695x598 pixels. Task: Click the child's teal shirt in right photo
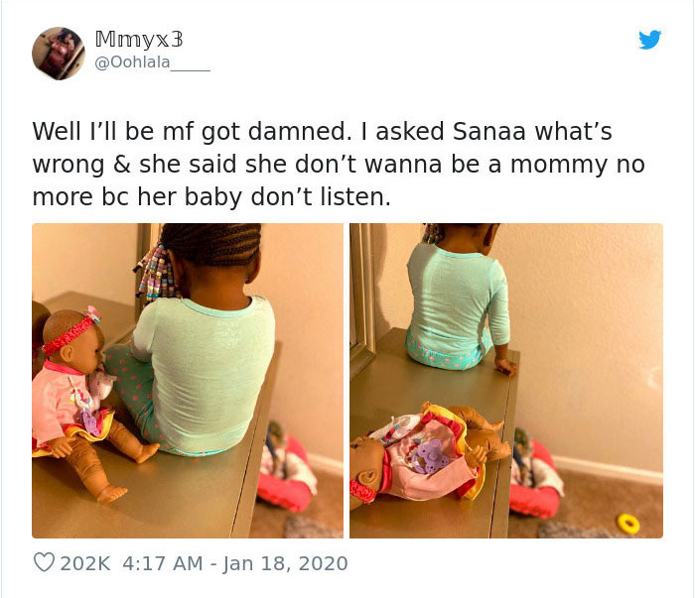(458, 298)
